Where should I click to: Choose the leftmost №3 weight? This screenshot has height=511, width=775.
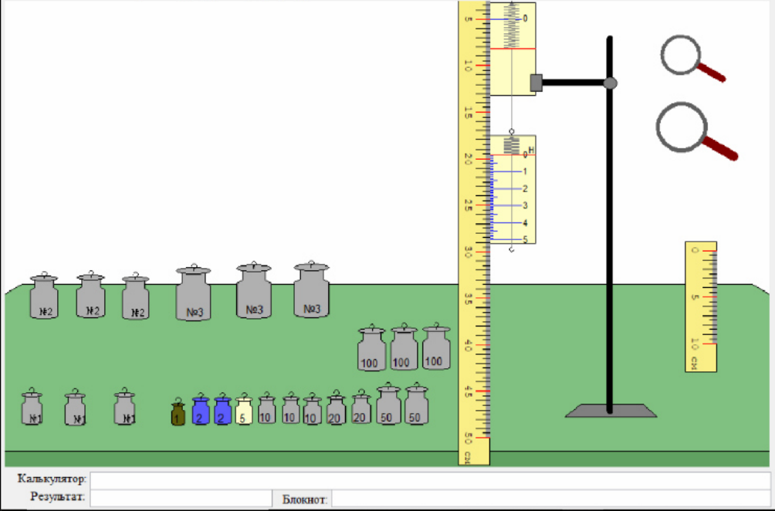194,293
